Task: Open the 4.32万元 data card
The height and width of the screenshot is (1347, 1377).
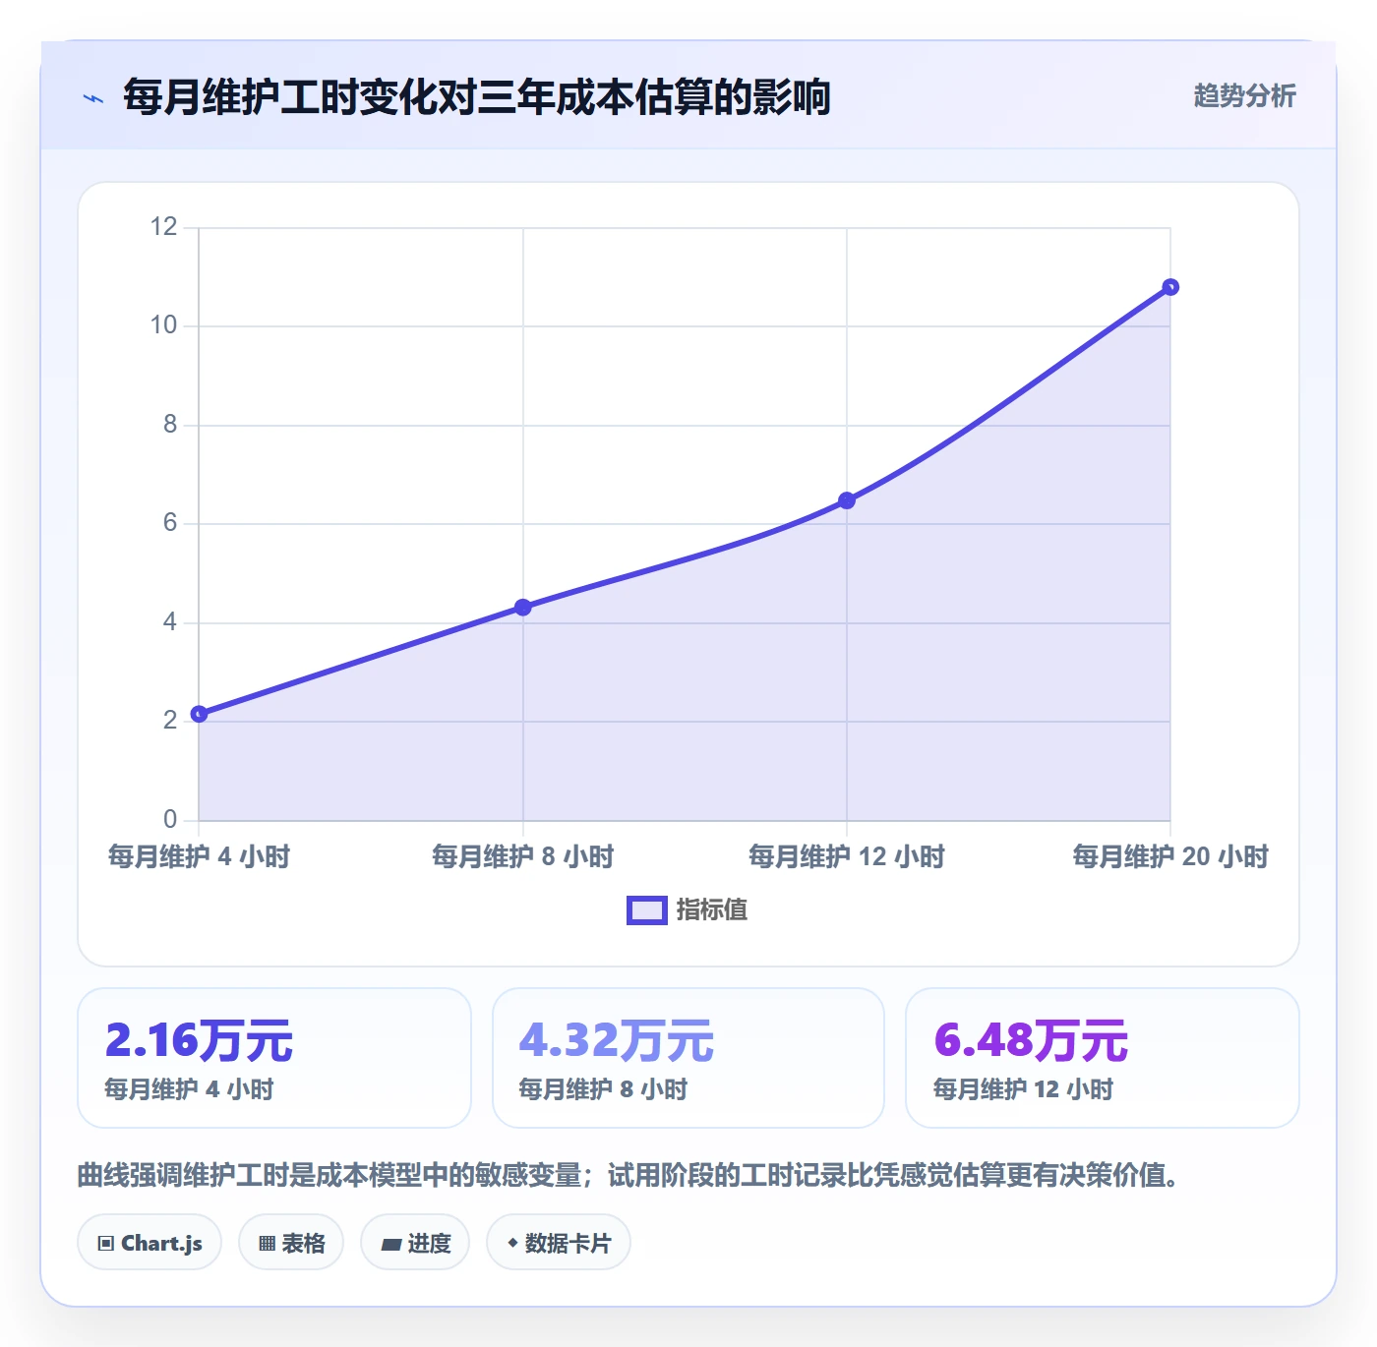Action: 688,1058
